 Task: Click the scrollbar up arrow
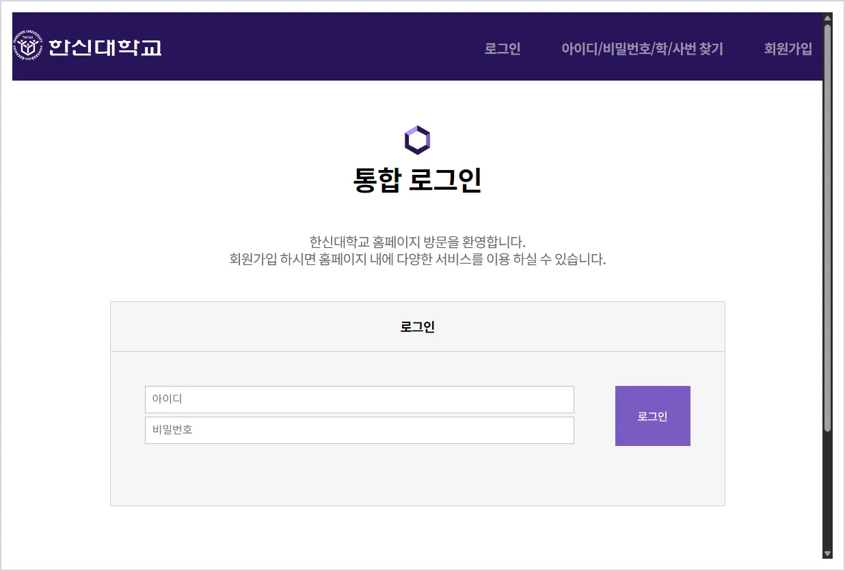(827, 18)
